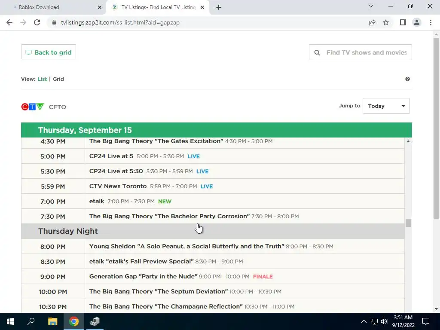Click listing scrollbar up arrow
440x330 pixels.
pos(408,141)
